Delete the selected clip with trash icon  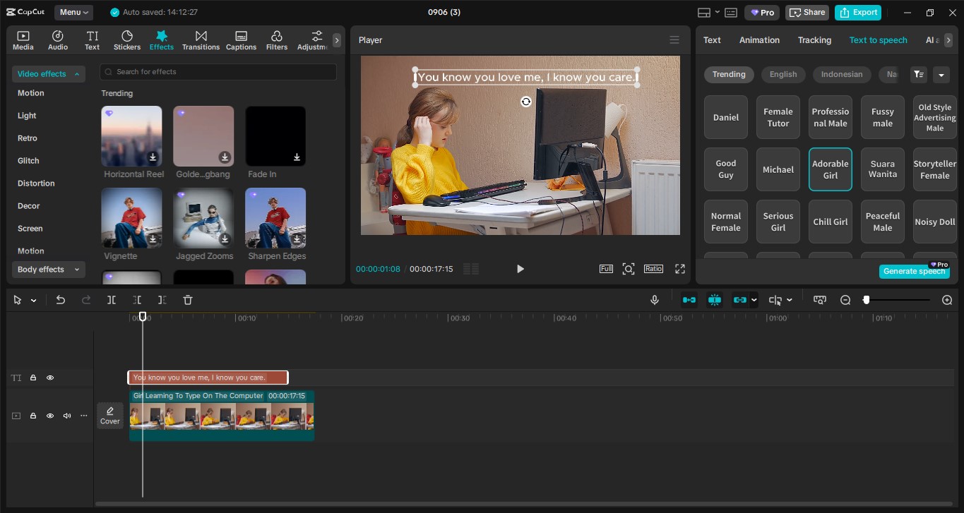point(187,300)
